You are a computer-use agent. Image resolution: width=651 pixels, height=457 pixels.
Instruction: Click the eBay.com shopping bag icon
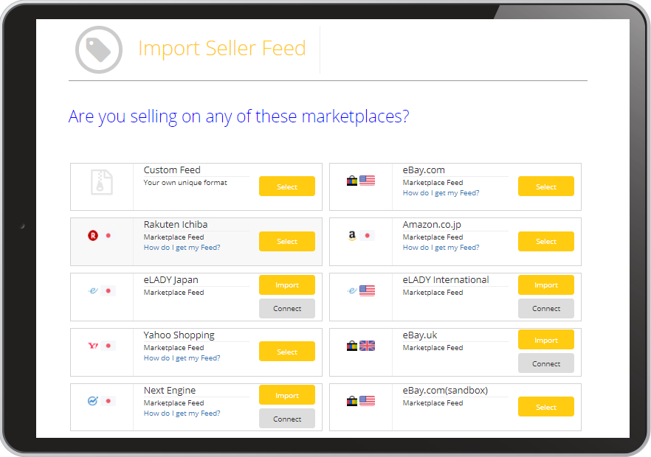pyautogui.click(x=352, y=181)
